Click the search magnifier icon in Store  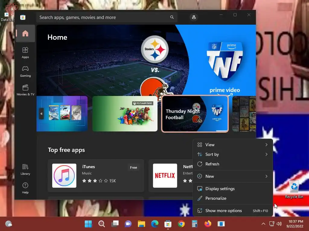[x=172, y=17]
